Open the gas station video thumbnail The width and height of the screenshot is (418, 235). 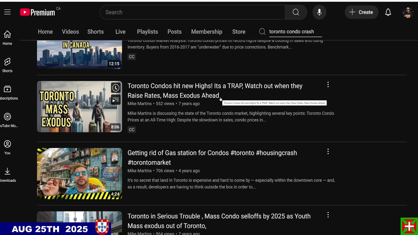[x=79, y=174]
